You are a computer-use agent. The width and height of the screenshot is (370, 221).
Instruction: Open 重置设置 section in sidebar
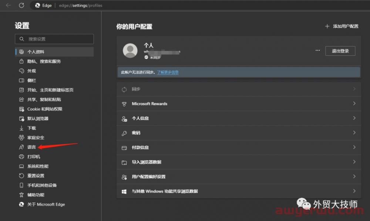pos(54,176)
